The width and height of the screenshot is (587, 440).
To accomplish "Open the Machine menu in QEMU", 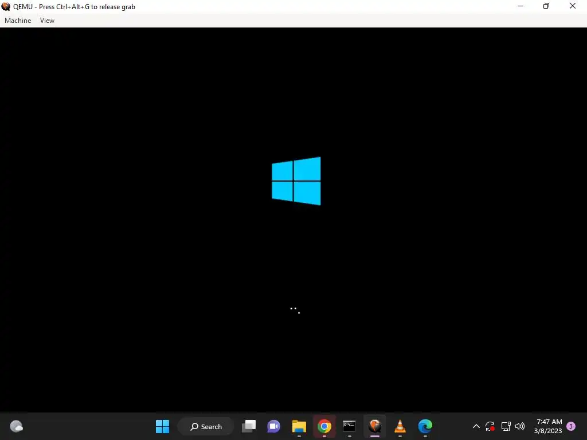I will pos(18,21).
